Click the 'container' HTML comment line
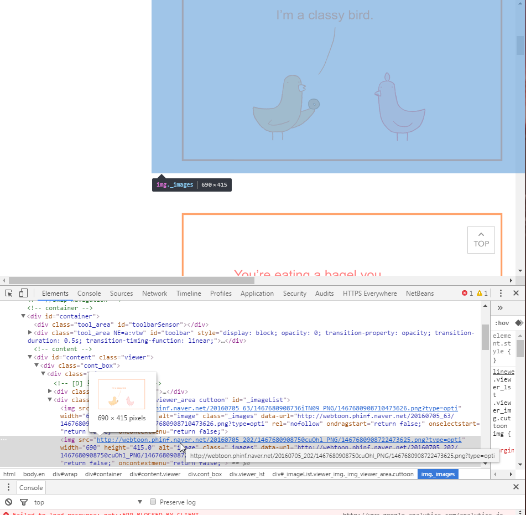The width and height of the screenshot is (526, 515). [x=60, y=308]
